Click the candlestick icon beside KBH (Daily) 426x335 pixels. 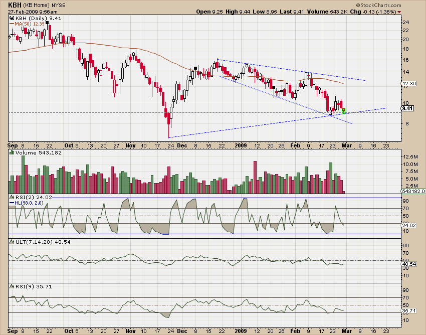point(12,18)
